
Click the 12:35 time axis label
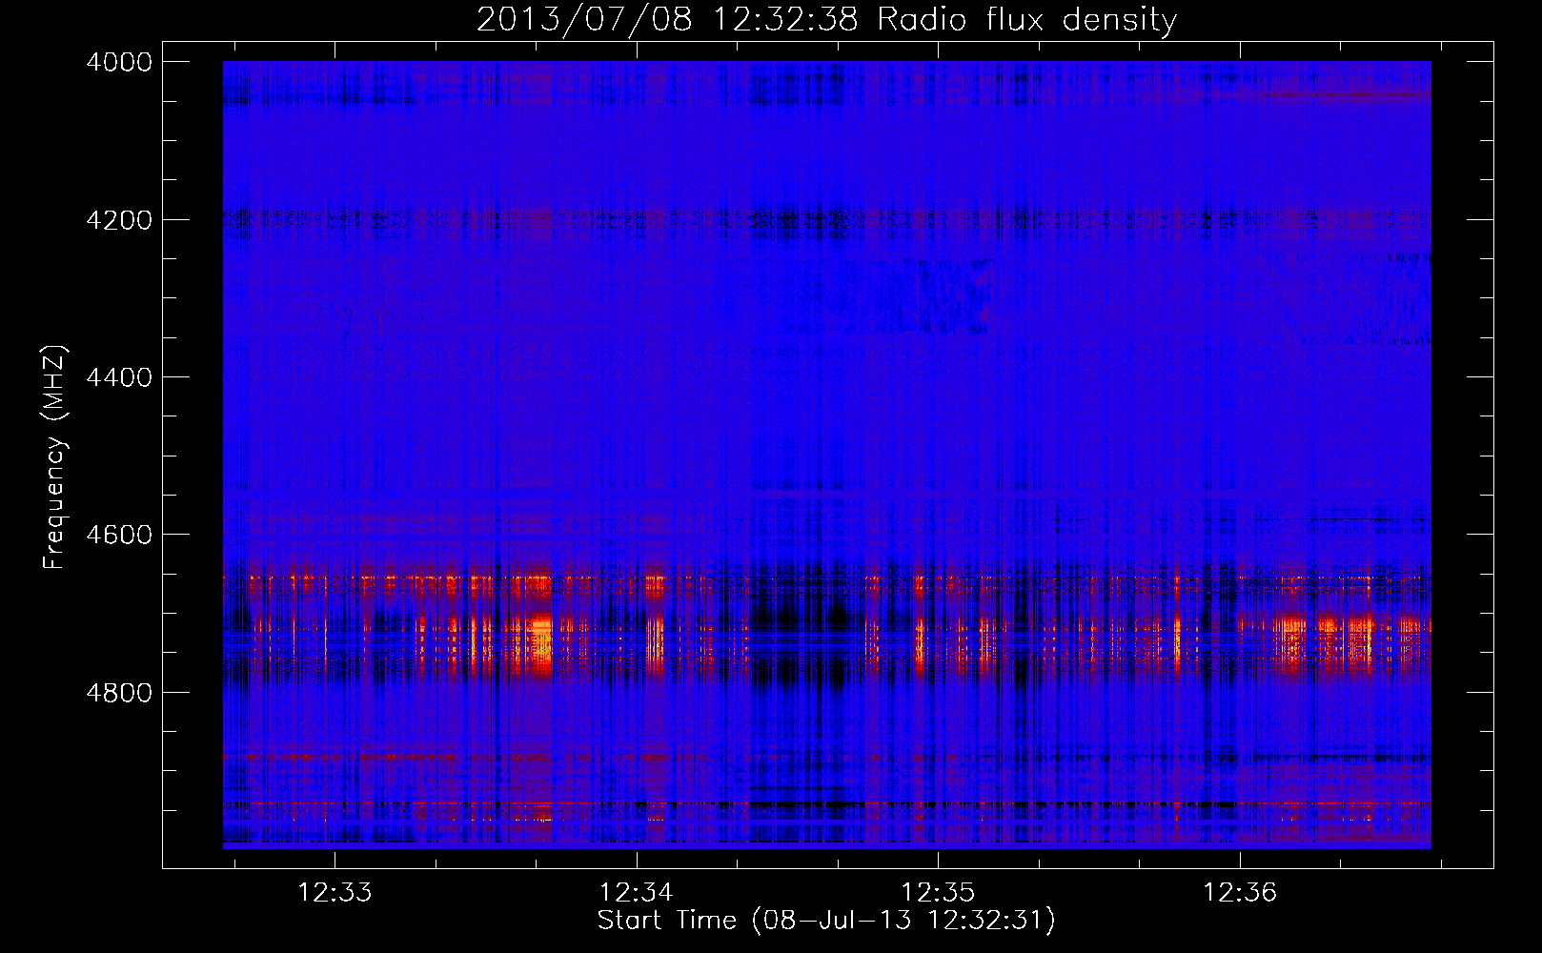click(x=938, y=892)
